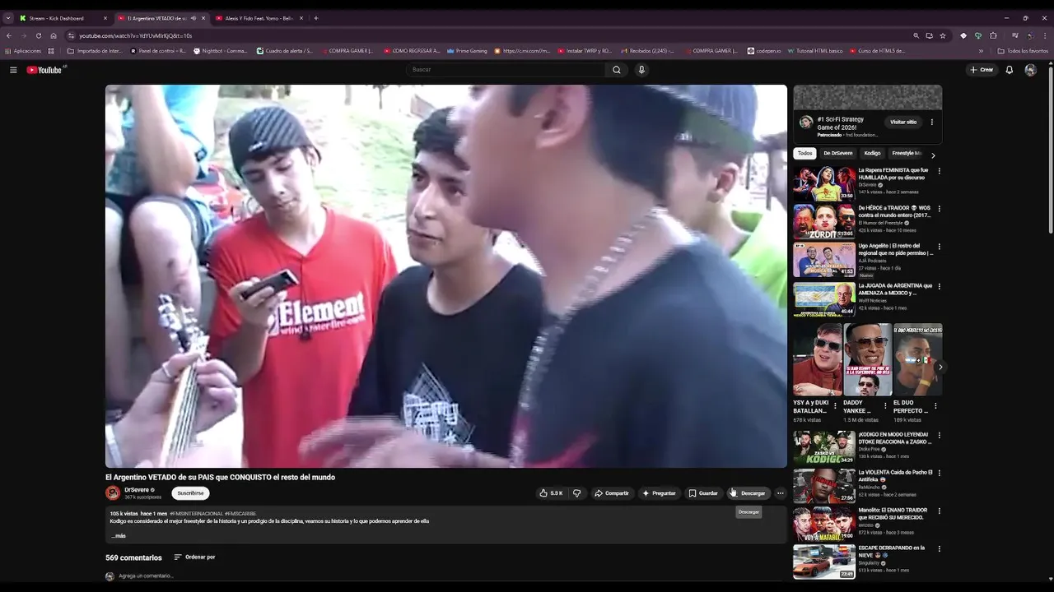Open more actions ellipsis beside Descargar
Viewport: 1054px width, 592px height.
(781, 493)
